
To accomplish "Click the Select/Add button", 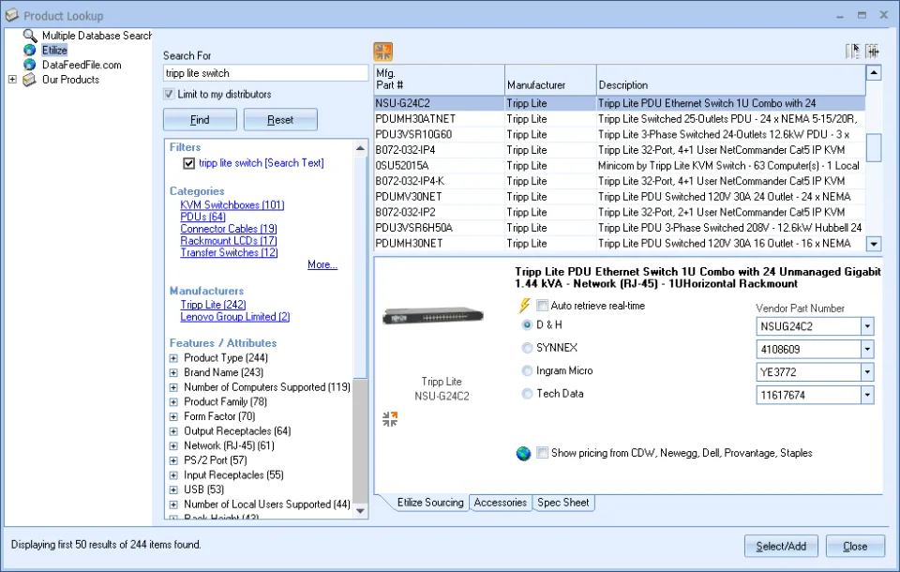I will (x=781, y=546).
